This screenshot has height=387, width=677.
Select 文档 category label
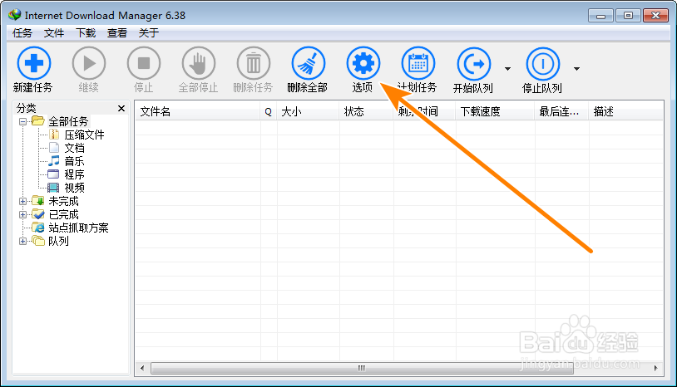click(74, 148)
